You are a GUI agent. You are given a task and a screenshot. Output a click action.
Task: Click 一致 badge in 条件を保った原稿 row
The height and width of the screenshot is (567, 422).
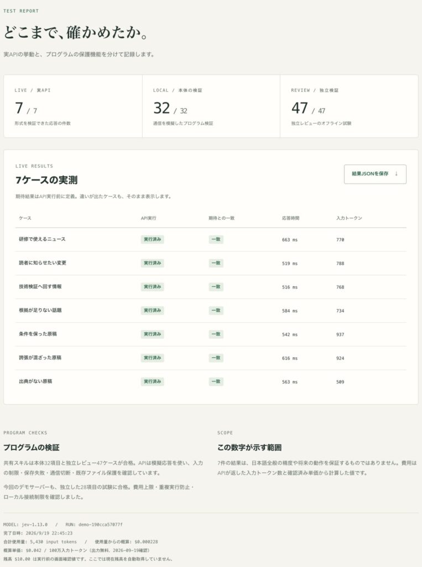(216, 334)
